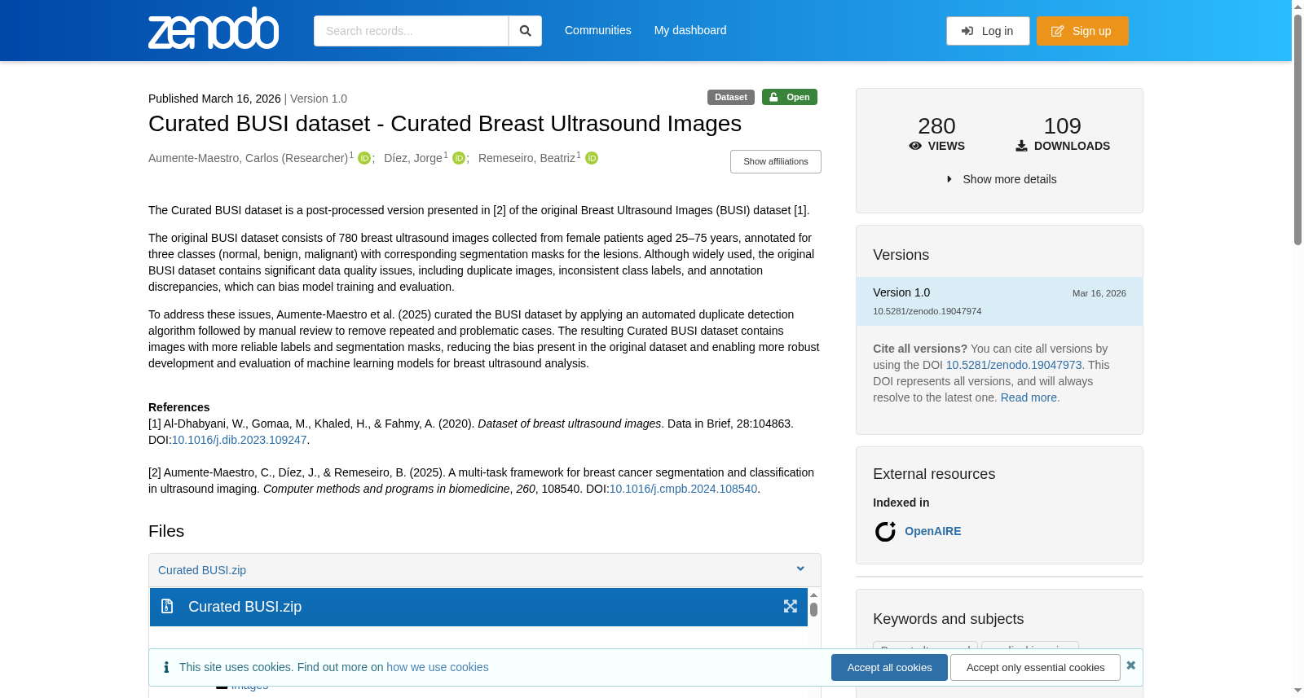Image resolution: width=1304 pixels, height=698 pixels.
Task: Open the OpenAIRE link
Action: click(x=933, y=531)
